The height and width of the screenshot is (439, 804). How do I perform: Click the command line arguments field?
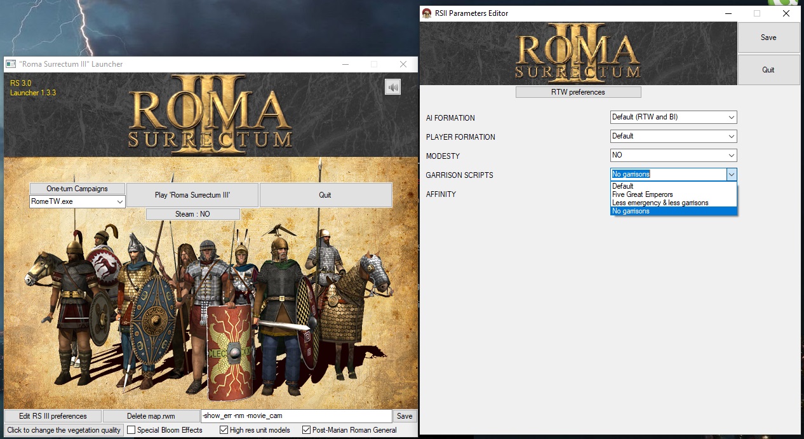tap(296, 416)
